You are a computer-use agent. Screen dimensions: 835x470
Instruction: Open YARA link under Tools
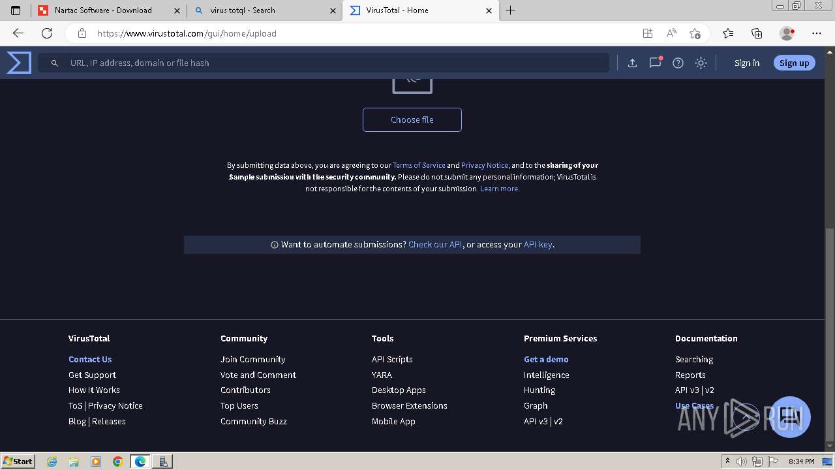[382, 375]
